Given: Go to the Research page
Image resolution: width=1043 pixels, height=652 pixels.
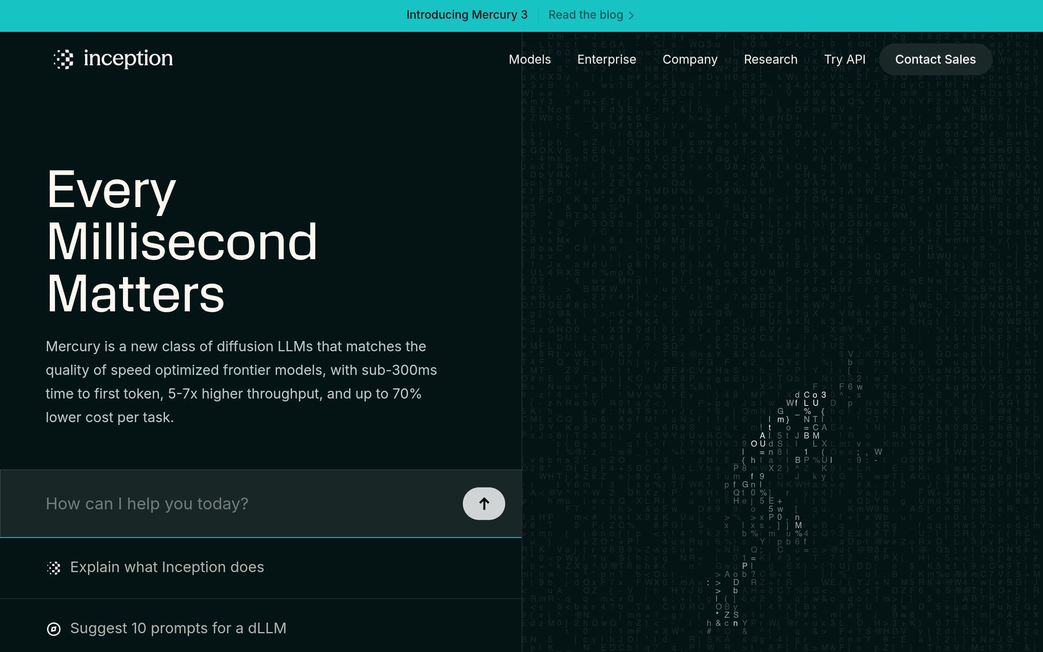Looking at the screenshot, I should click(770, 59).
